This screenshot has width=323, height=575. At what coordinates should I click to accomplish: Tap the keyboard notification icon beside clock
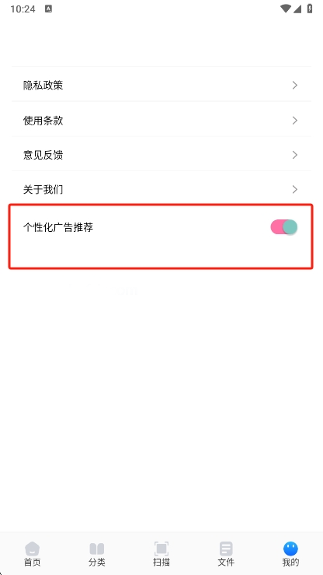(48, 9)
